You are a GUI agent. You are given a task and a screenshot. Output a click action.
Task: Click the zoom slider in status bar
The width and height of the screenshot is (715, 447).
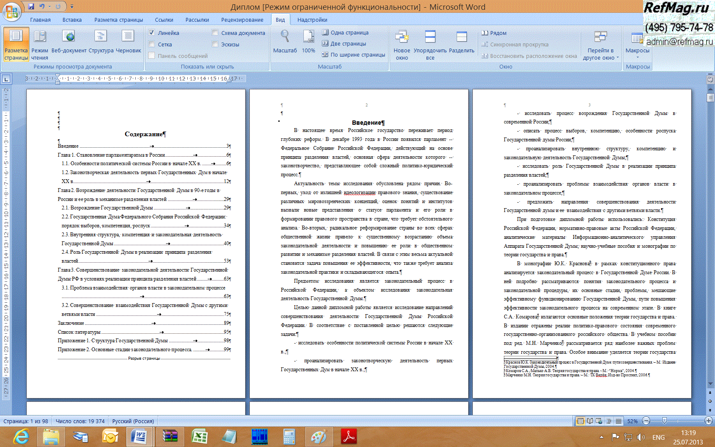(664, 421)
